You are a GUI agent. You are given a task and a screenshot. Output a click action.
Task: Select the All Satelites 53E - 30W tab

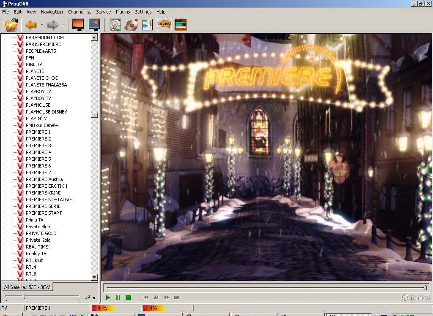point(27,287)
